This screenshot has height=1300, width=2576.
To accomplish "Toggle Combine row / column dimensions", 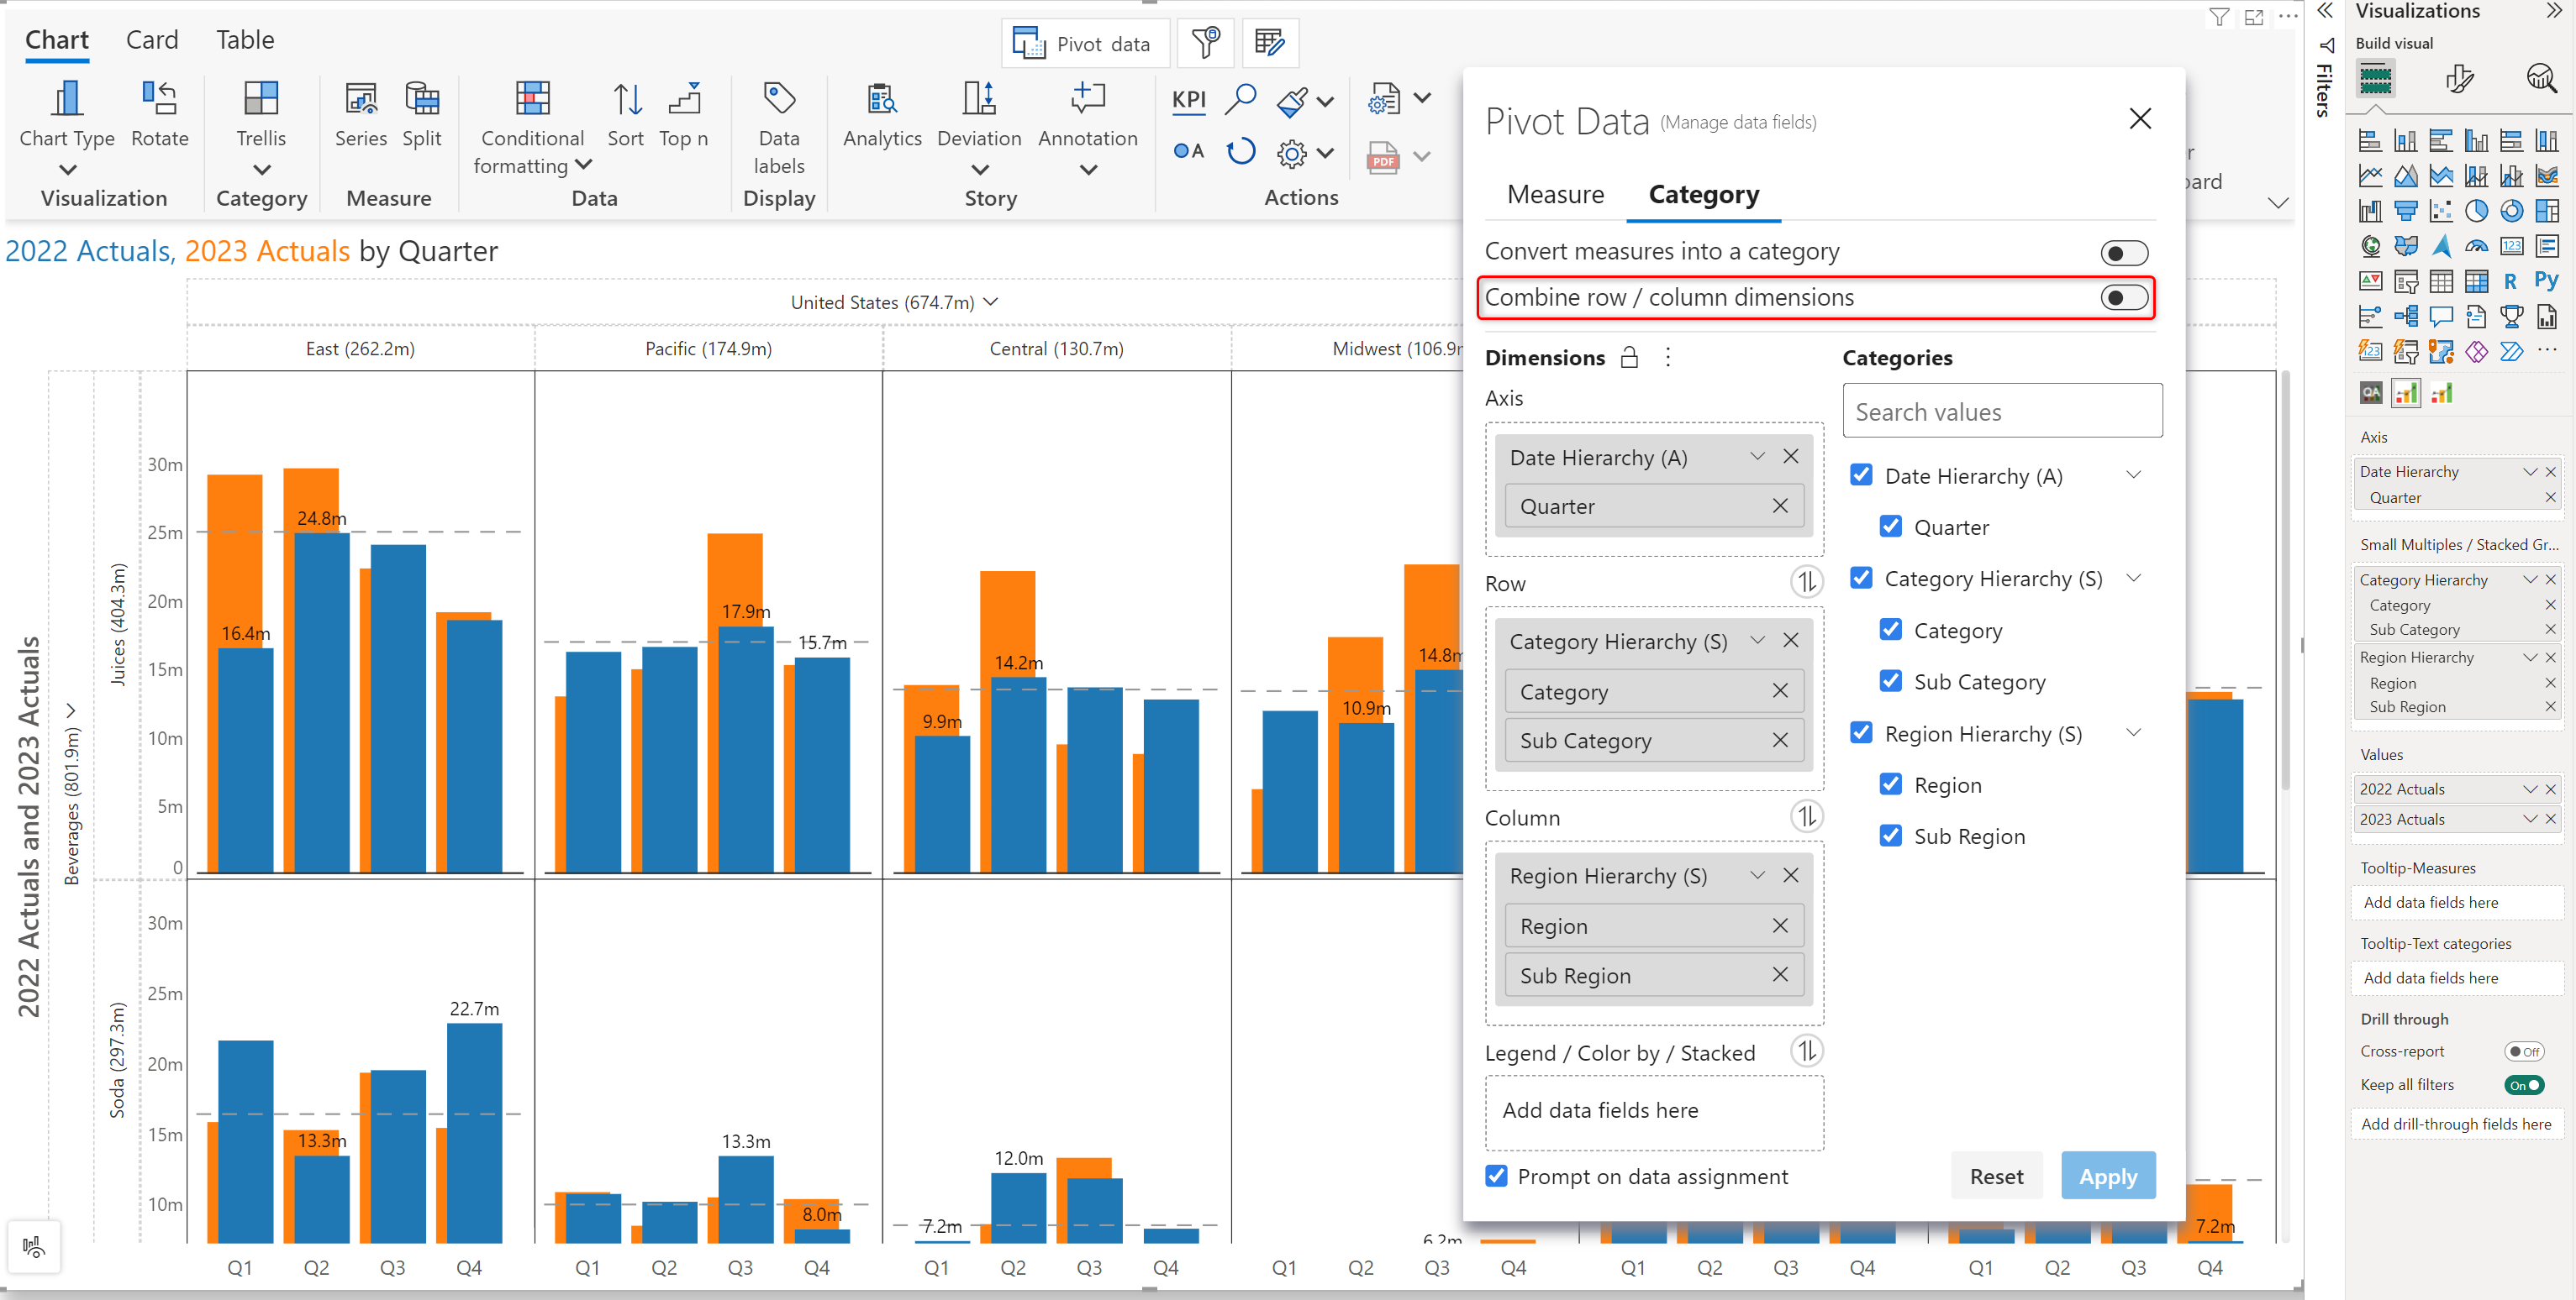I will point(2124,296).
